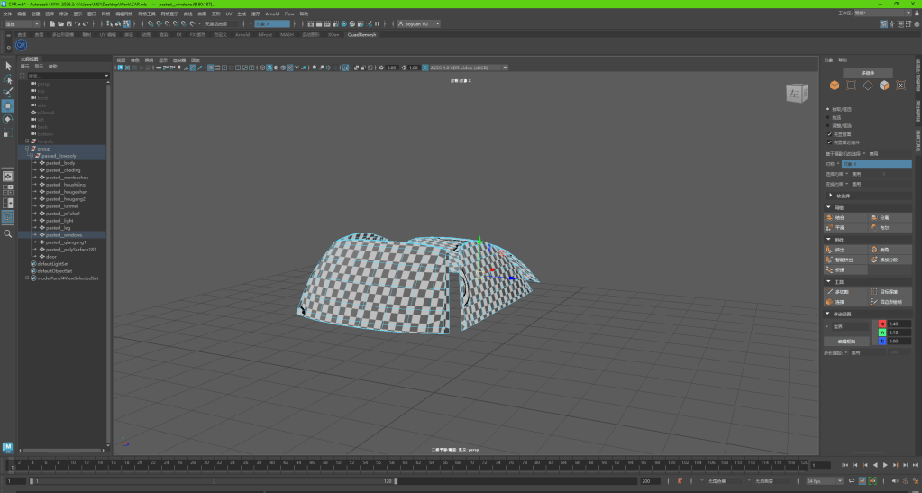Image resolution: width=922 pixels, height=493 pixels.
Task: Open the Arnold menu
Action: coord(272,14)
